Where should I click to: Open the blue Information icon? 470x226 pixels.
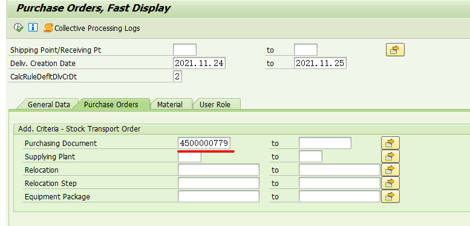[x=33, y=28]
